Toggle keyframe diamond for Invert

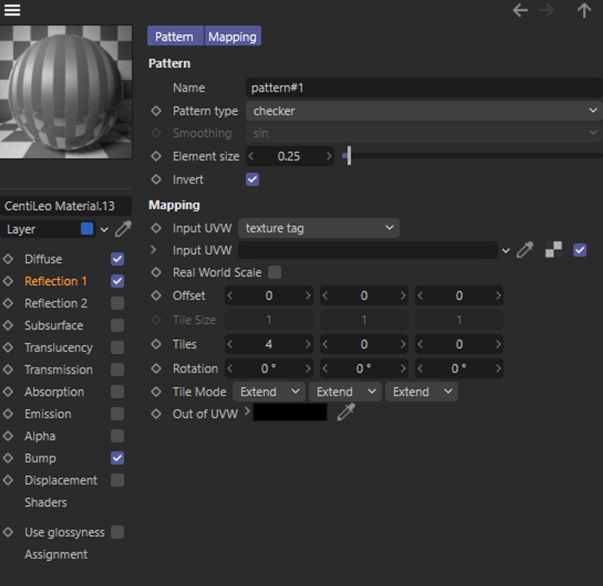click(156, 179)
